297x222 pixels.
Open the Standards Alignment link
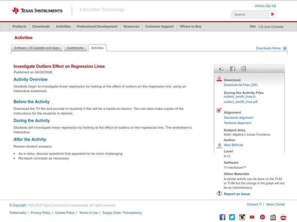[238, 118]
